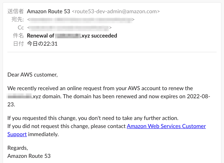Click the word immediately after Support link
This screenshot has width=224, height=163.
pyautogui.click(x=43, y=134)
